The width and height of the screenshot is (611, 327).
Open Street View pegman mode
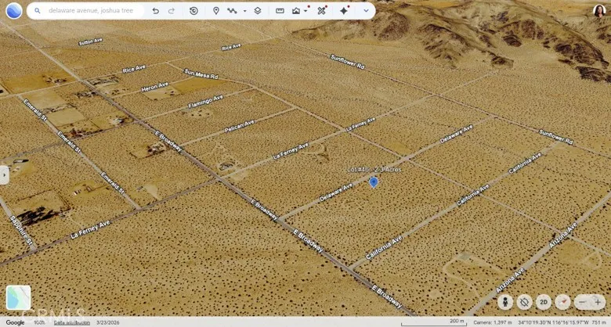click(505, 302)
